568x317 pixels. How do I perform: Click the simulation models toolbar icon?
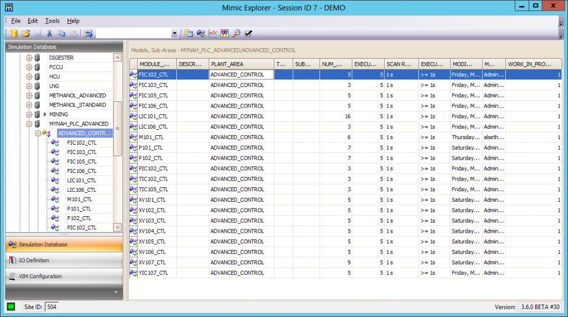[201, 33]
